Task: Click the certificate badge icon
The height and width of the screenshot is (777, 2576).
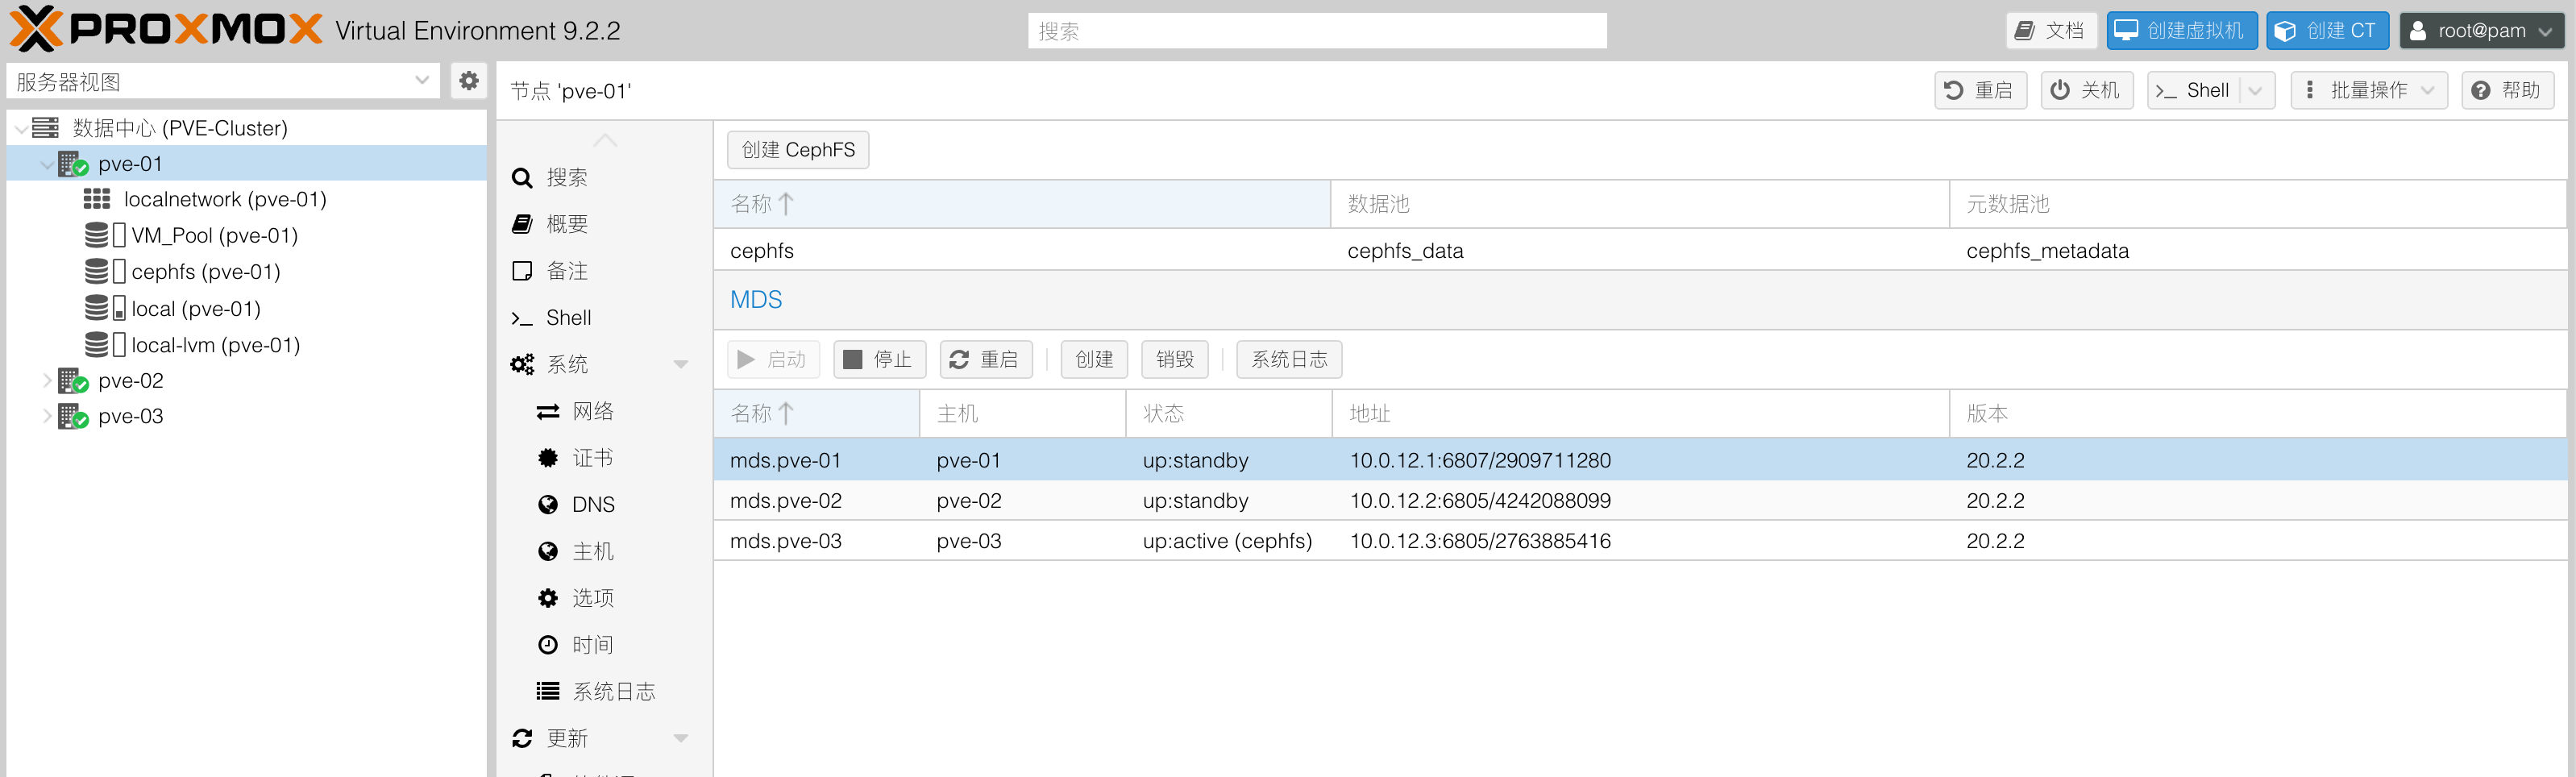Action: 548,458
